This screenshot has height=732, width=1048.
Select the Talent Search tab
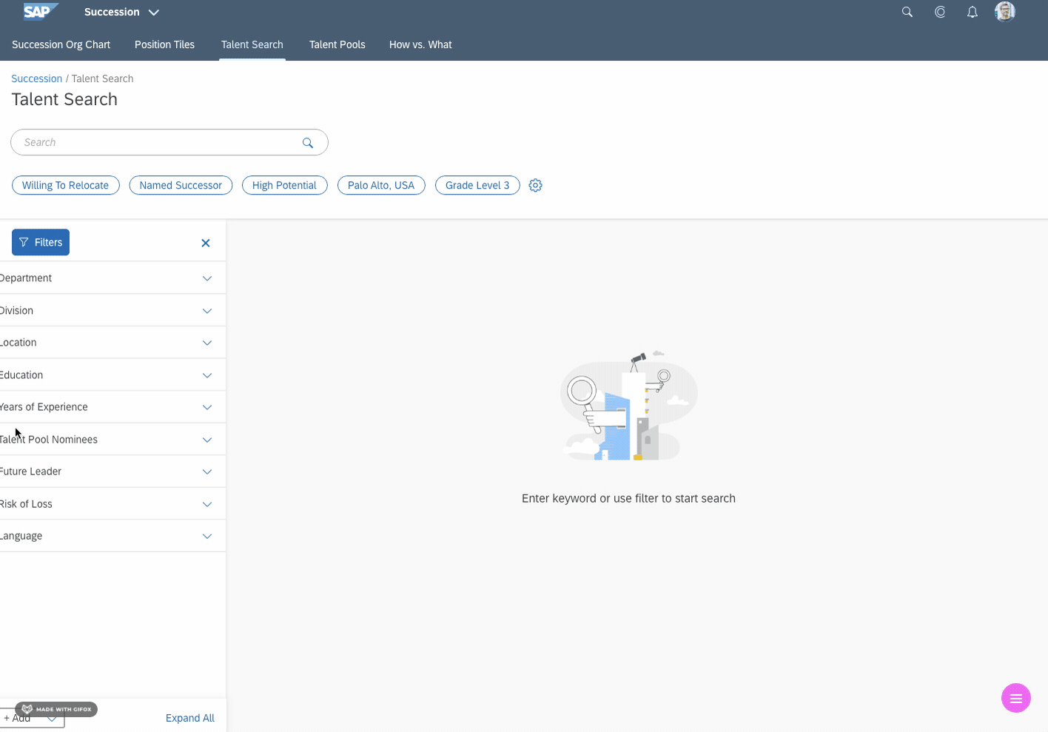(x=252, y=44)
